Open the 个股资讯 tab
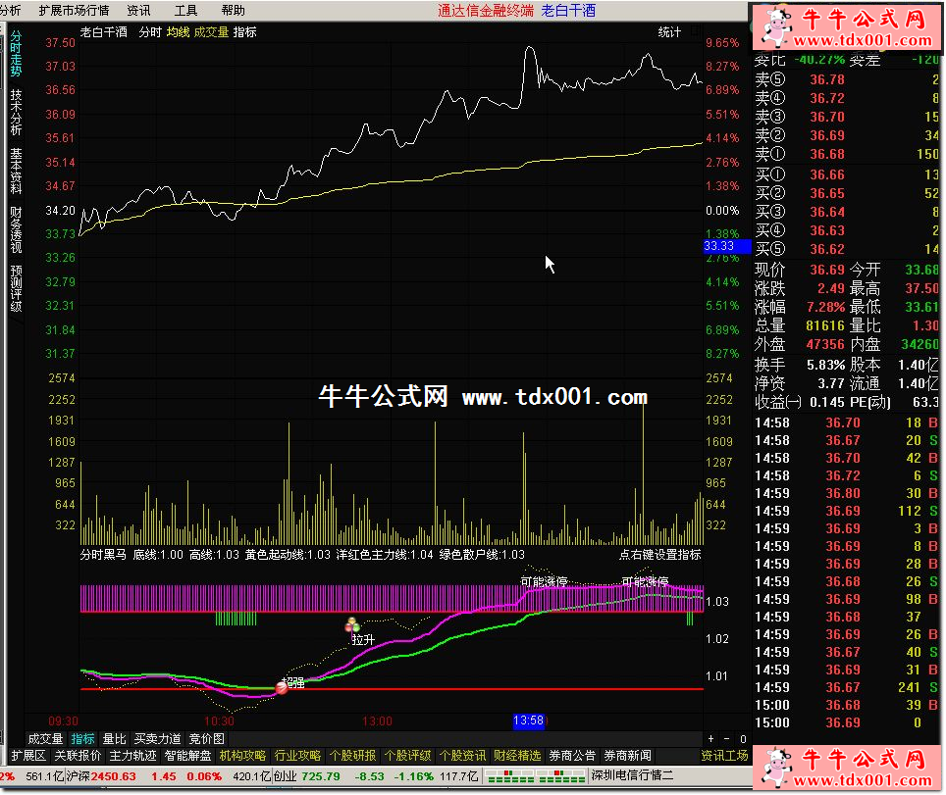Viewport: 946px width, 795px height. point(463,755)
